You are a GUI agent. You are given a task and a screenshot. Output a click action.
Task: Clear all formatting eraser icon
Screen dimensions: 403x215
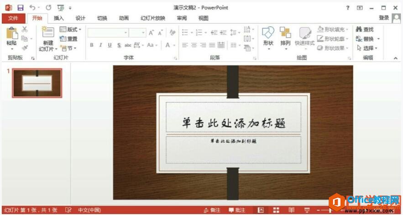coord(172,33)
